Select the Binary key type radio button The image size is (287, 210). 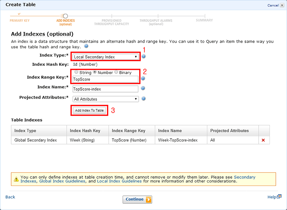[116, 72]
